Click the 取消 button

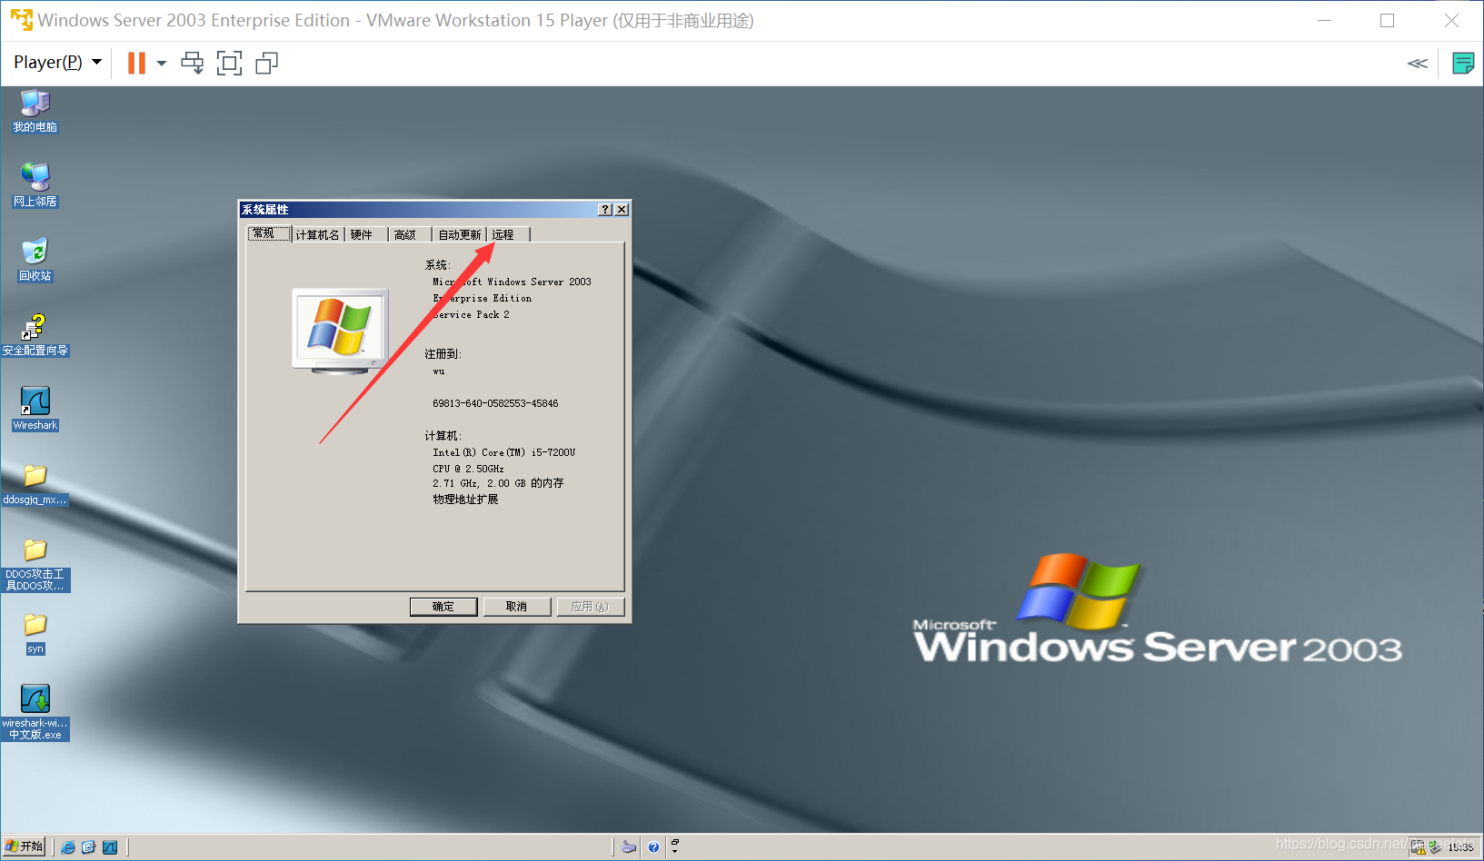click(516, 607)
